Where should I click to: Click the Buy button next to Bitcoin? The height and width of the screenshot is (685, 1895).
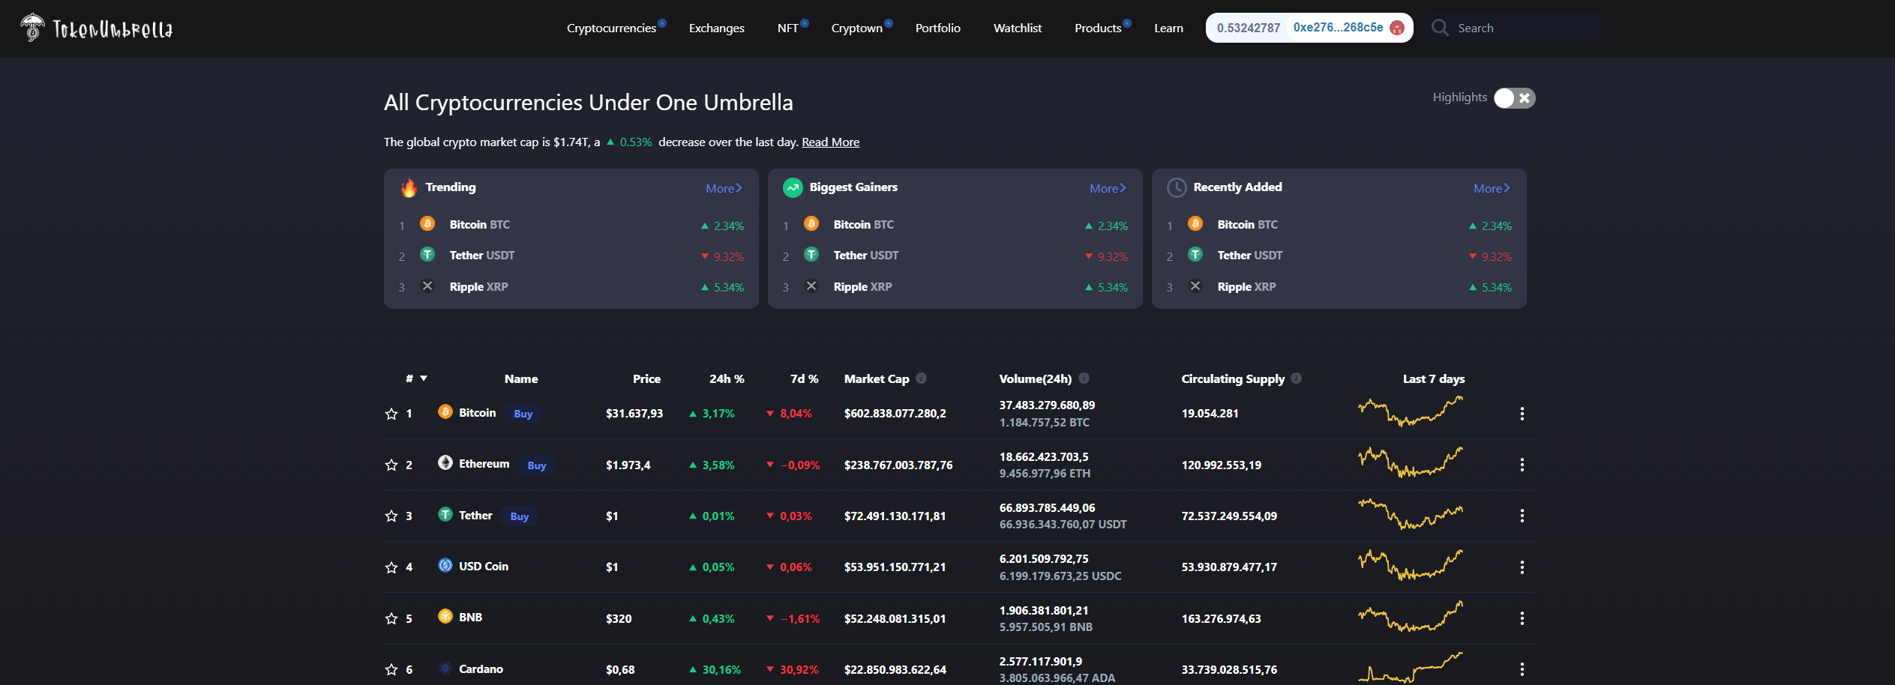(x=523, y=414)
